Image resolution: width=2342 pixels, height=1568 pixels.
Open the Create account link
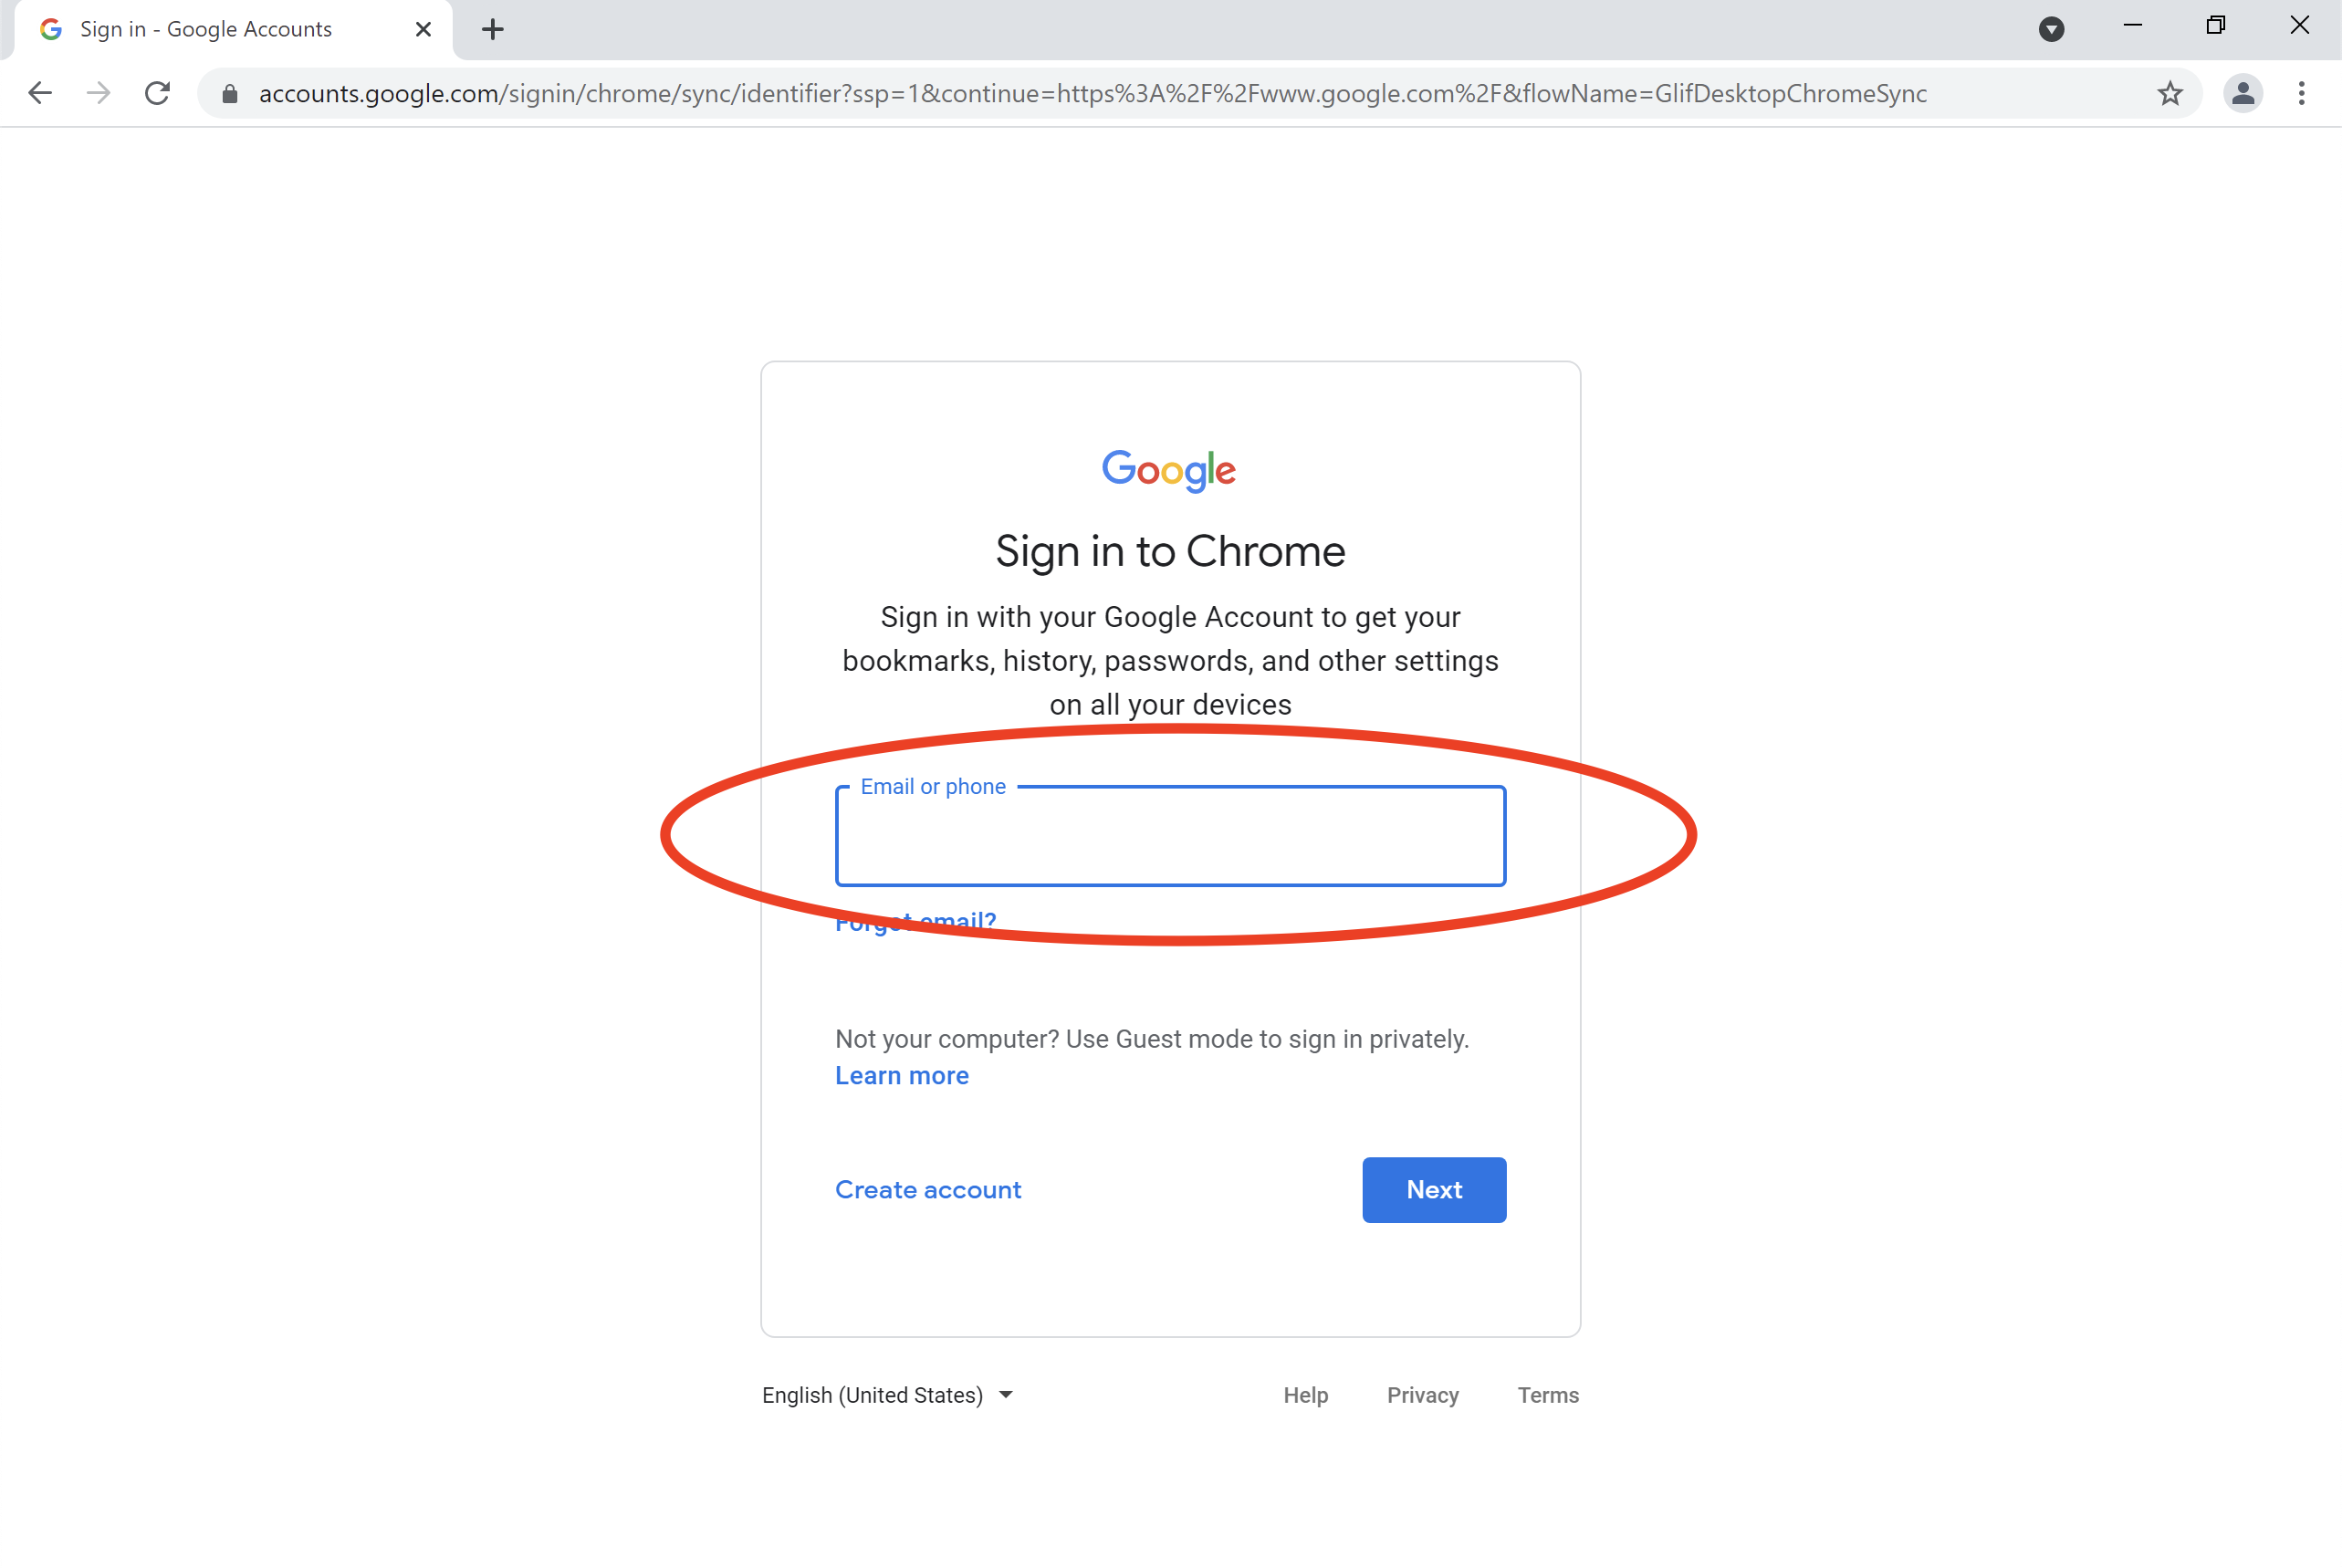(927, 1189)
